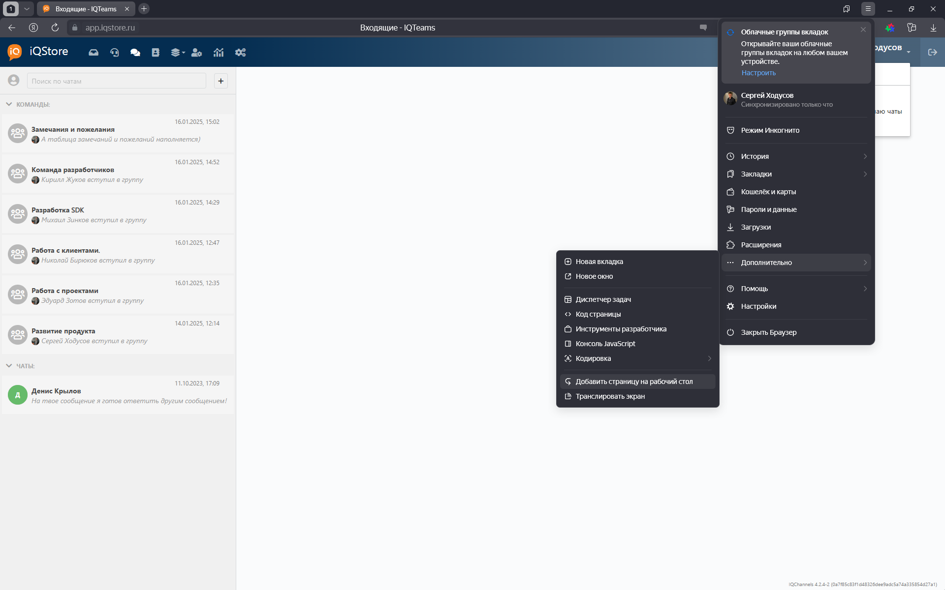Open the chat with Денис Крылов
Image resolution: width=945 pixels, height=590 pixels.
coord(118,395)
